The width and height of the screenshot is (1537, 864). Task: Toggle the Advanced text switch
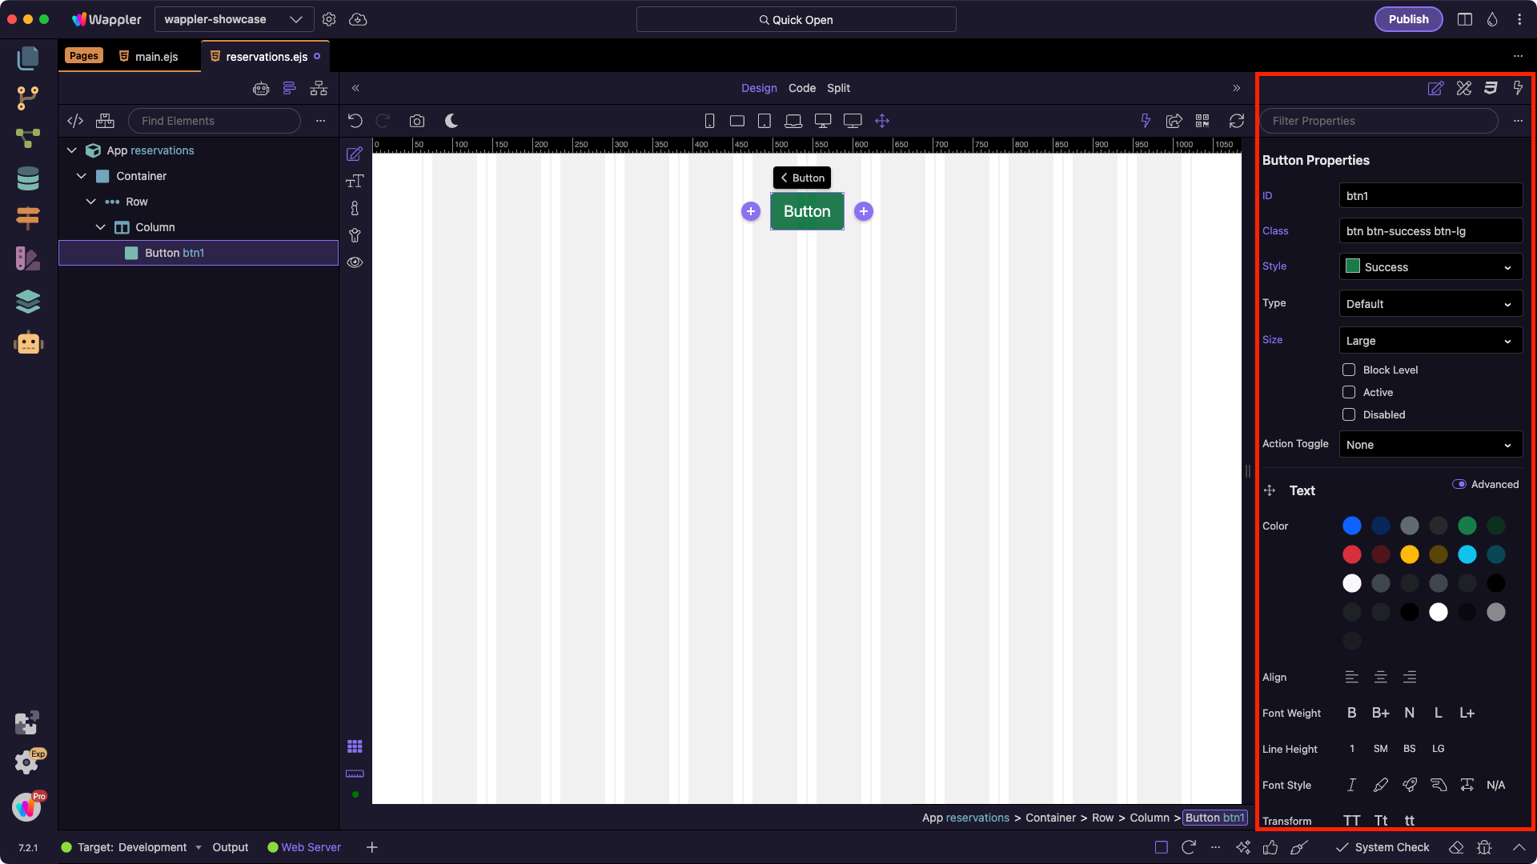[x=1459, y=484]
